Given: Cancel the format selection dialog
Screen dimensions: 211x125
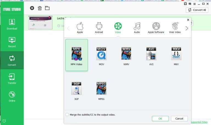Looking at the screenshot, I should pos(179,118).
